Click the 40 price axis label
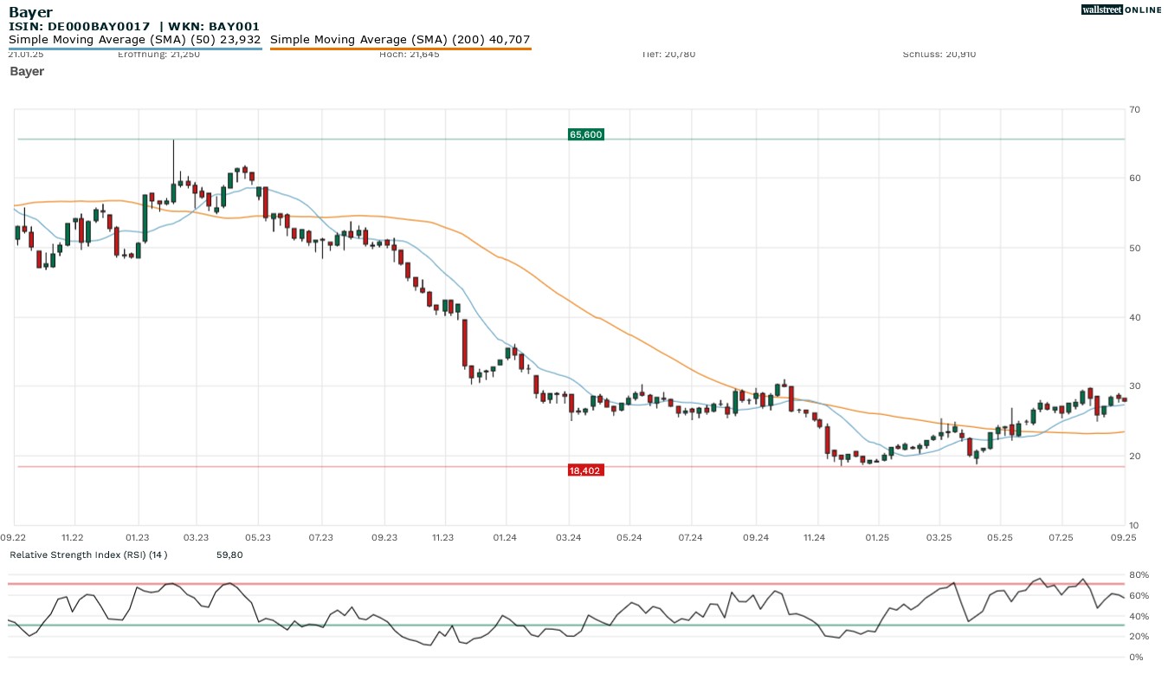This screenshot has height=681, width=1168. click(x=1134, y=317)
